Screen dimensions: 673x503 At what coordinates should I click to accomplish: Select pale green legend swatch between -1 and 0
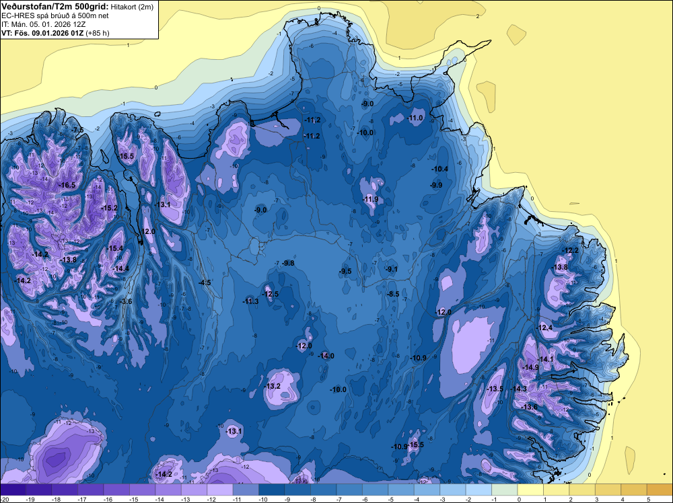(504, 490)
